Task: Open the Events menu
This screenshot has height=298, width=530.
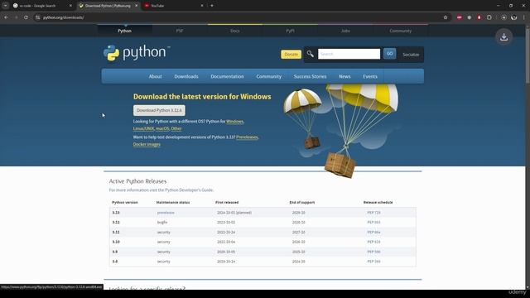Action: pyautogui.click(x=370, y=76)
